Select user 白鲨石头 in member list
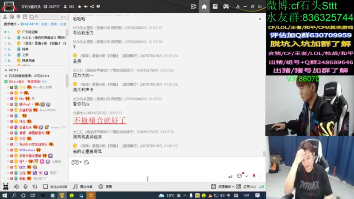354x199 pixels. pyautogui.click(x=26, y=127)
